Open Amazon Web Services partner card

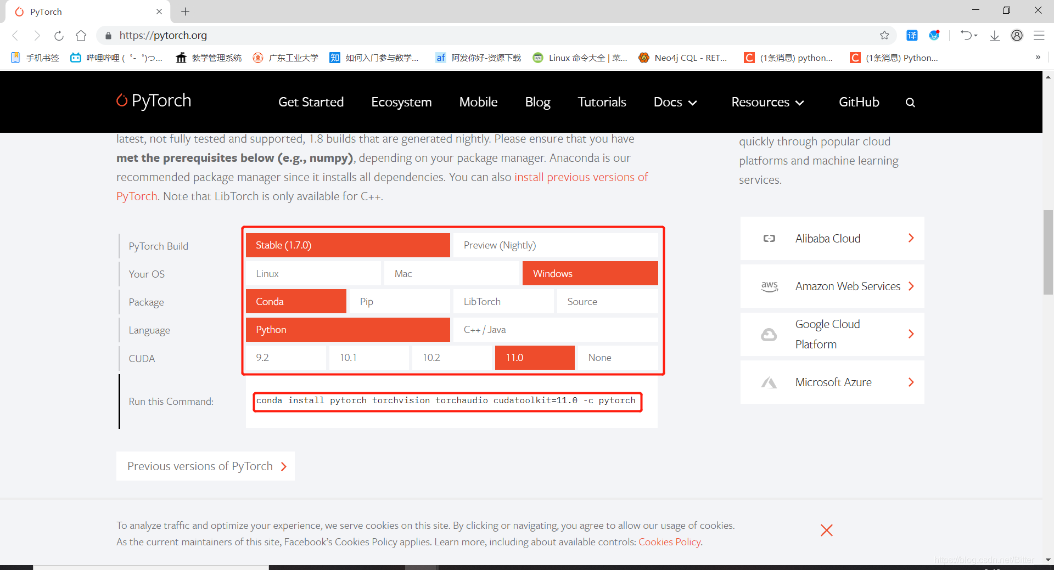point(832,286)
